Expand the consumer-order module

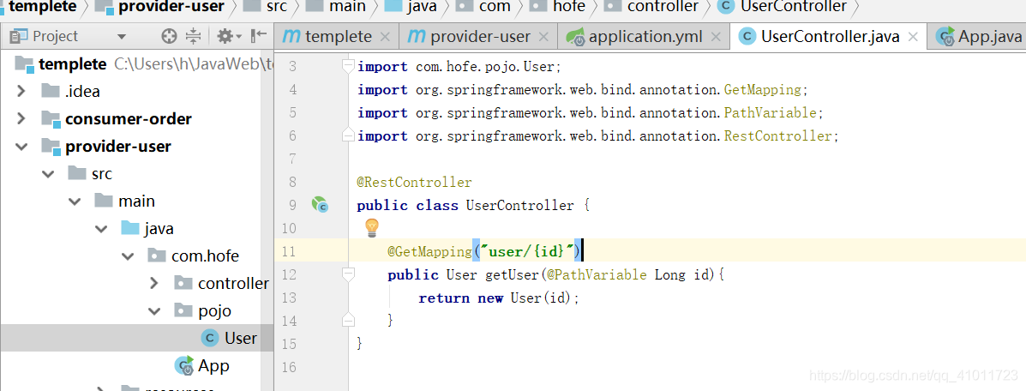(x=21, y=118)
